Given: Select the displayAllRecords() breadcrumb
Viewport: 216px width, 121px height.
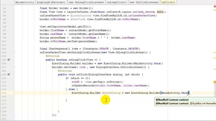Looking at the screenshot, I should click(x=51, y=2).
